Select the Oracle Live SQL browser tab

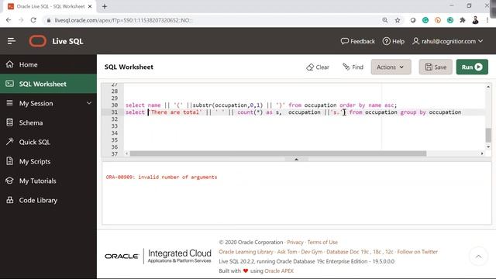click(50, 6)
